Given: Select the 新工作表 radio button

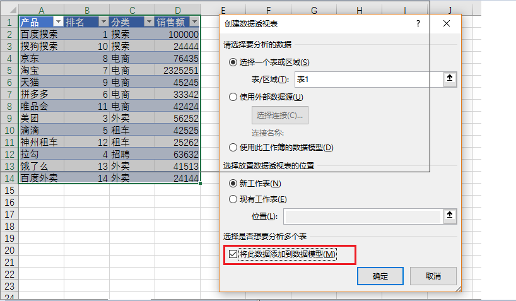Looking at the screenshot, I should 233,184.
